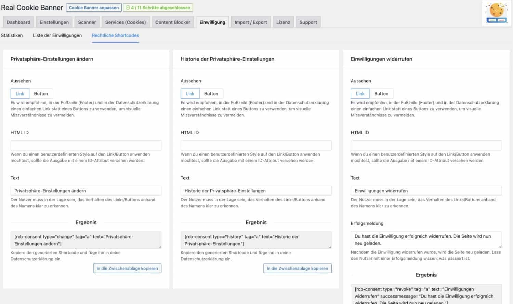Open the Dashboard tab

point(18,22)
